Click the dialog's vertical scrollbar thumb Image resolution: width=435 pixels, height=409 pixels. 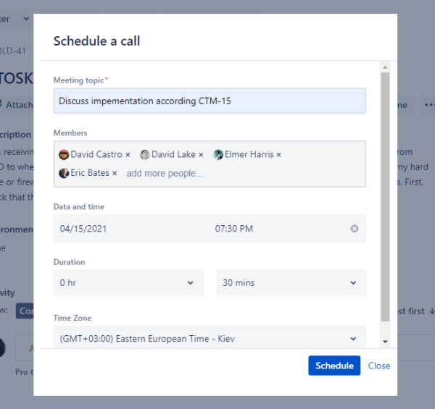pyautogui.click(x=385, y=197)
